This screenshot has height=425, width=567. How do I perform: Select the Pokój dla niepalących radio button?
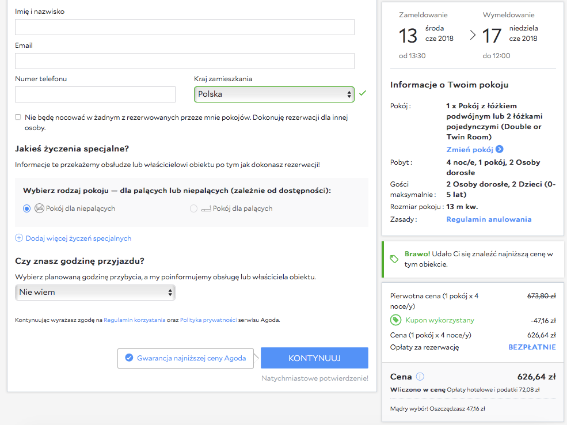pyautogui.click(x=26, y=208)
